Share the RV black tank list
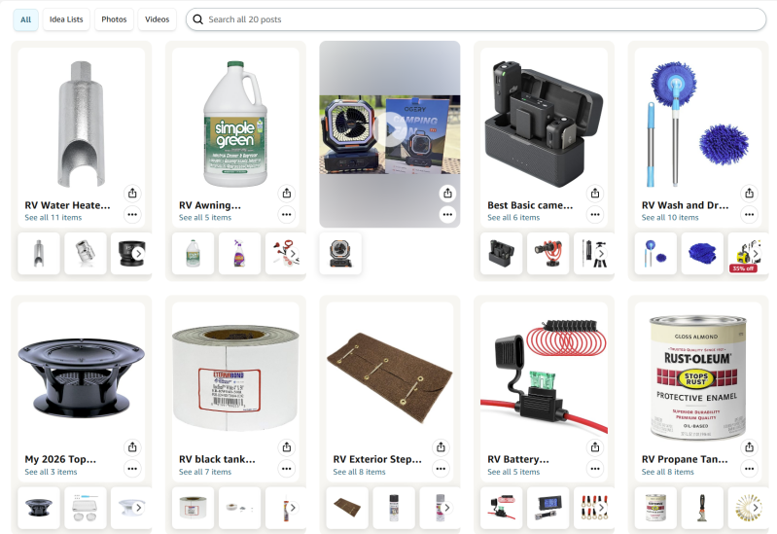This screenshot has width=777, height=534. 287,447
